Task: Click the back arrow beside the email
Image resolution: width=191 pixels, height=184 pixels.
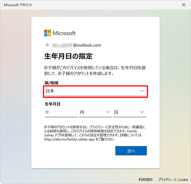Action: (47, 45)
